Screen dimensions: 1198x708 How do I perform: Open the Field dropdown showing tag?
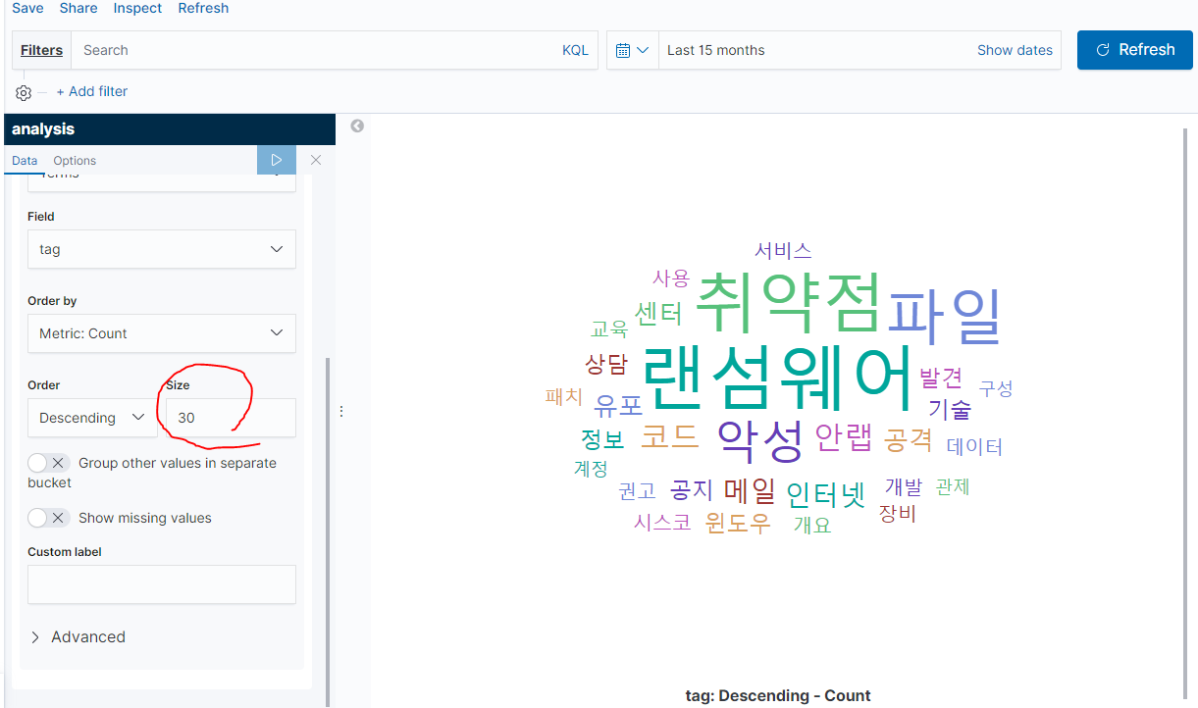(x=162, y=249)
